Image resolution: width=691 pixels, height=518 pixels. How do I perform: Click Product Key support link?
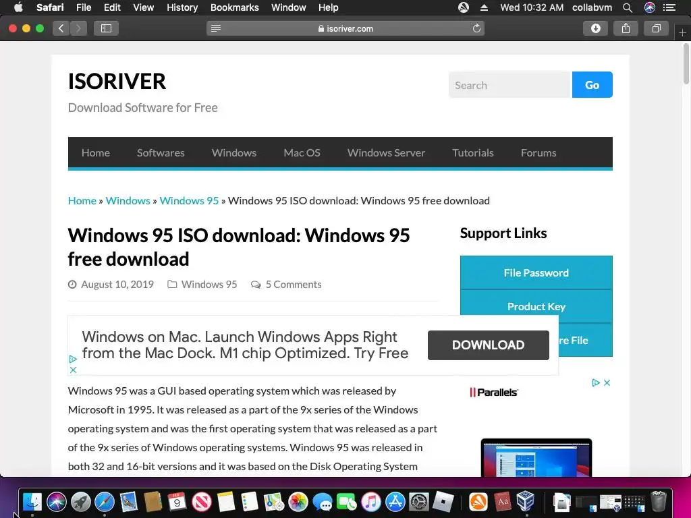tap(536, 307)
